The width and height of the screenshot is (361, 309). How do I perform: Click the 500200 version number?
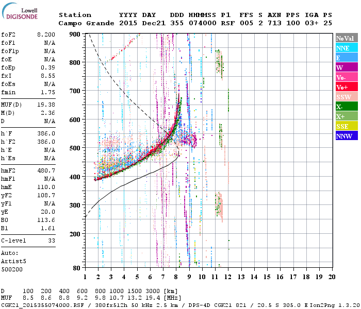[x=12, y=269]
